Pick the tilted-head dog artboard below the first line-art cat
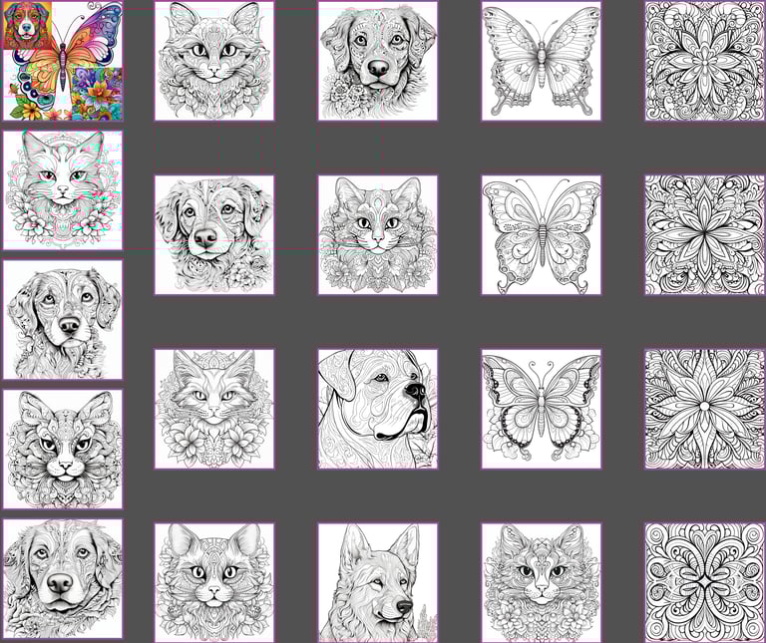 point(214,235)
